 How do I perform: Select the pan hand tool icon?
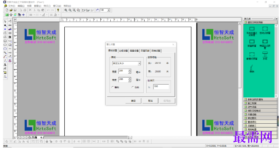97,10
